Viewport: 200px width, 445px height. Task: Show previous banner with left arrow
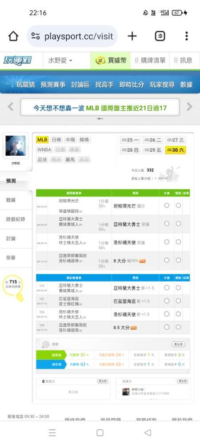click(11, 107)
